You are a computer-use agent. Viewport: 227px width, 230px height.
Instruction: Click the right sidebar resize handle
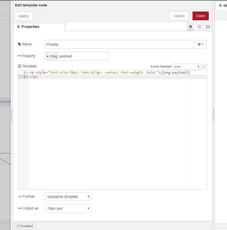tap(213, 115)
